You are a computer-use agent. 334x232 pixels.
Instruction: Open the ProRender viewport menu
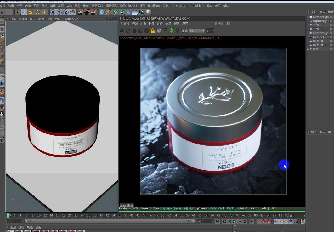click(71, 19)
